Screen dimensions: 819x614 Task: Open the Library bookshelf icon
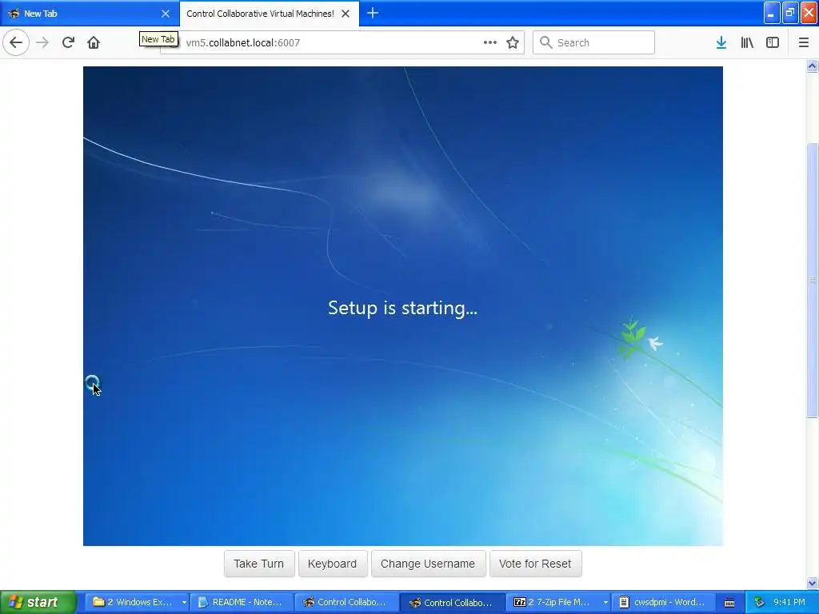(747, 42)
